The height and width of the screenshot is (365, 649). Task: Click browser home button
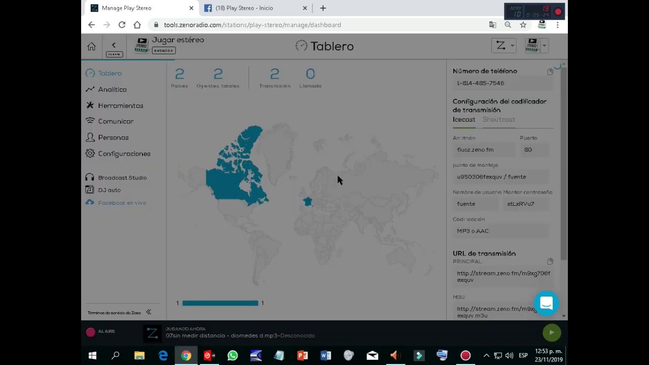click(137, 25)
